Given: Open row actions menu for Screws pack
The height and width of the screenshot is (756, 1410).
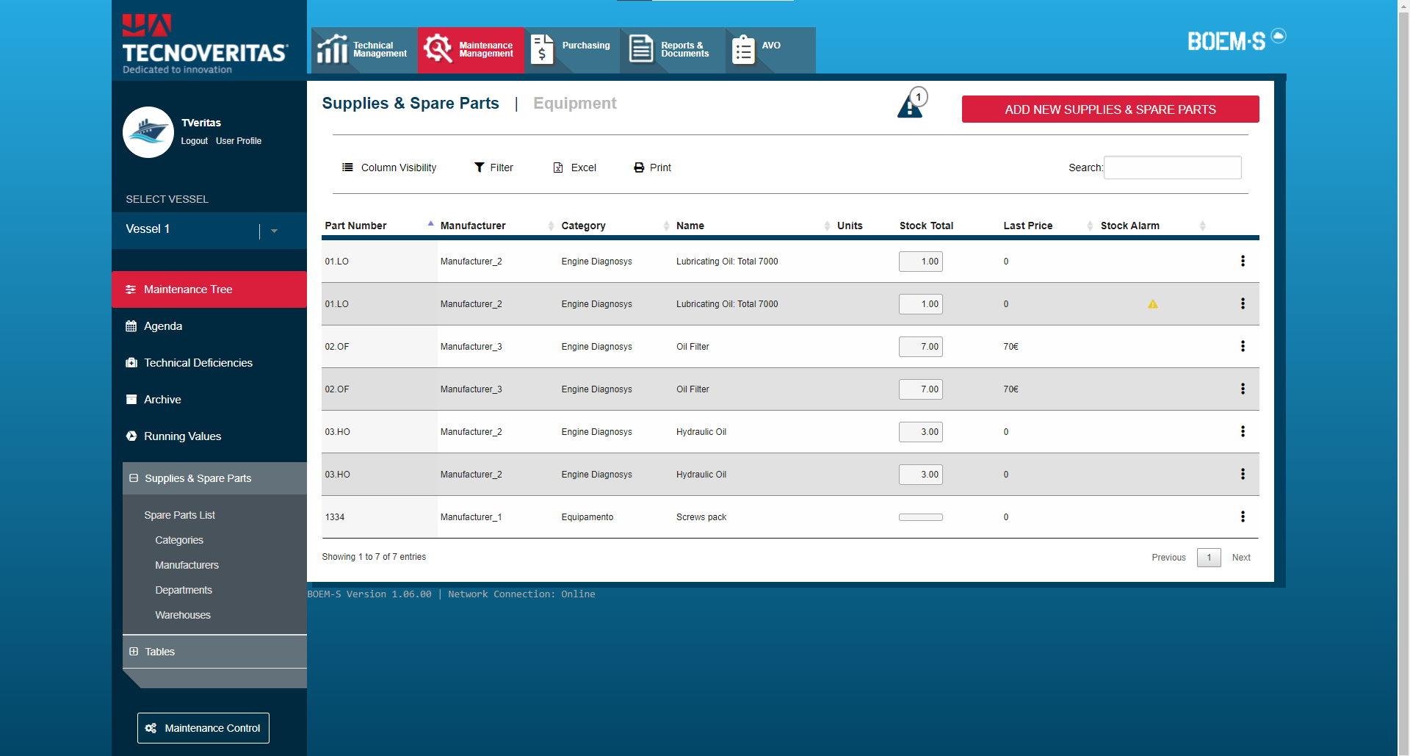Looking at the screenshot, I should (x=1243, y=516).
